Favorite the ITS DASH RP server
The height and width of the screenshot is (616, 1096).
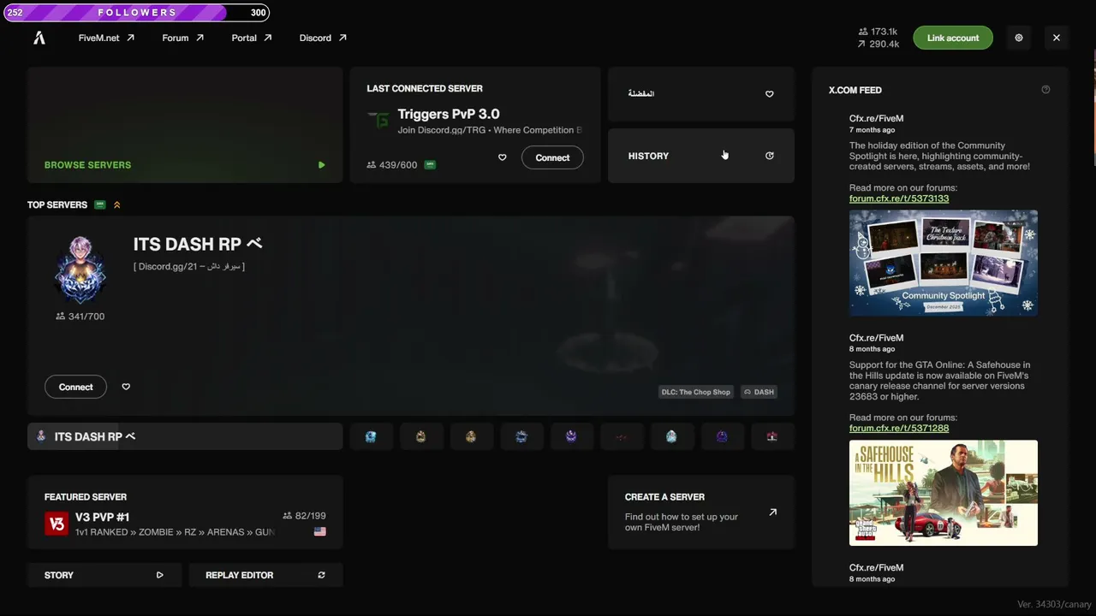126,387
